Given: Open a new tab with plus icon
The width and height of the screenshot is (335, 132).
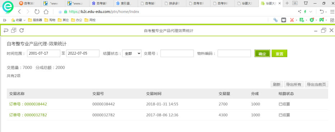Looking at the screenshot, I should click(x=287, y=3).
